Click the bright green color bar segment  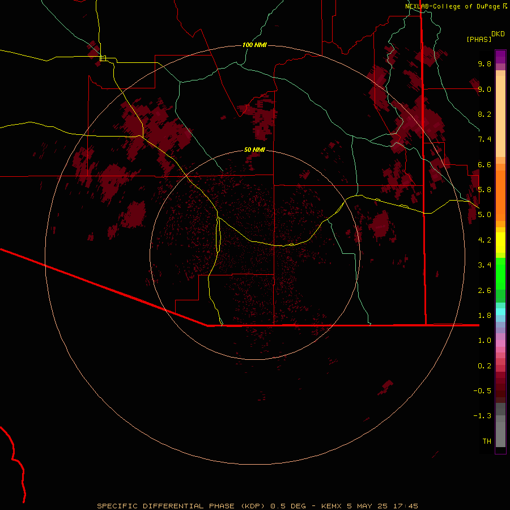[500, 274]
